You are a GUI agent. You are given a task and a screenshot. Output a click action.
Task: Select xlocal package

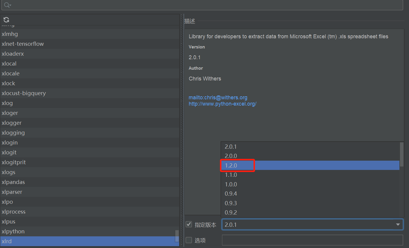pos(90,63)
